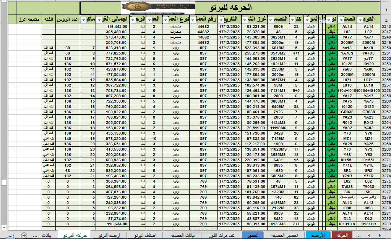
Task: Open the المجهز sheet tab
Action: click(253, 235)
